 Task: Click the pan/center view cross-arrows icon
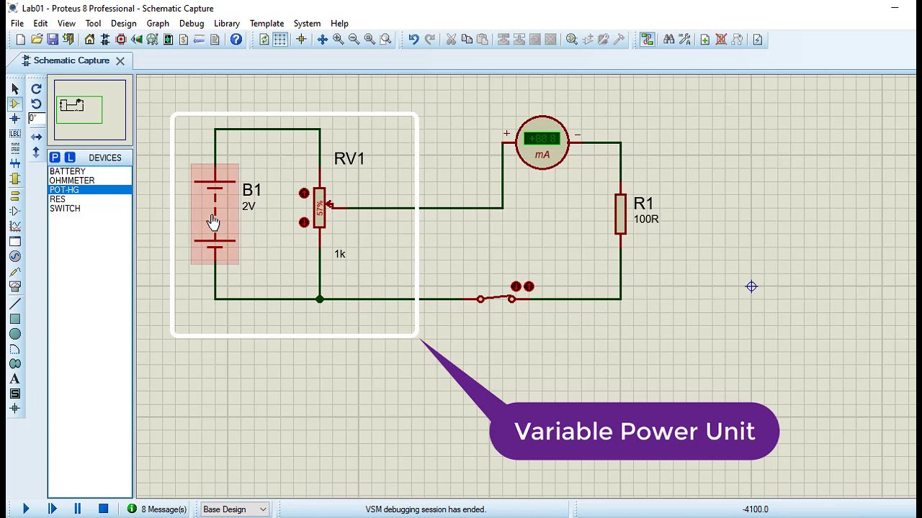coord(322,40)
